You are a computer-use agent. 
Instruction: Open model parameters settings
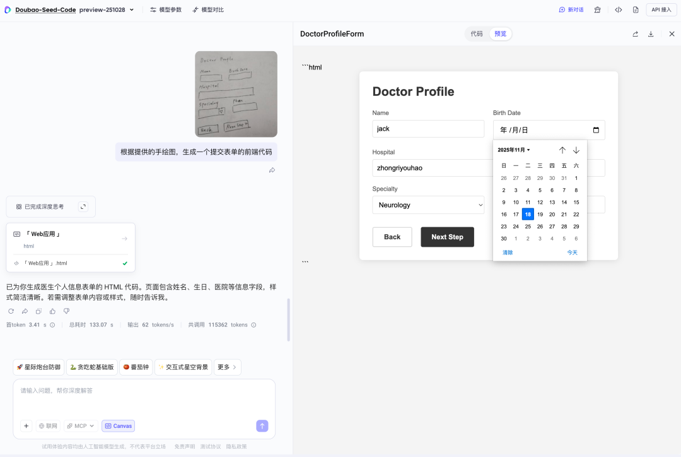[x=166, y=9]
